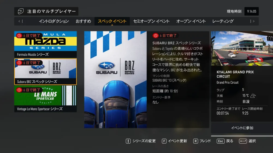This screenshot has width=273, height=153.
Task: Select the スペック イベント tab
Action: [112, 21]
